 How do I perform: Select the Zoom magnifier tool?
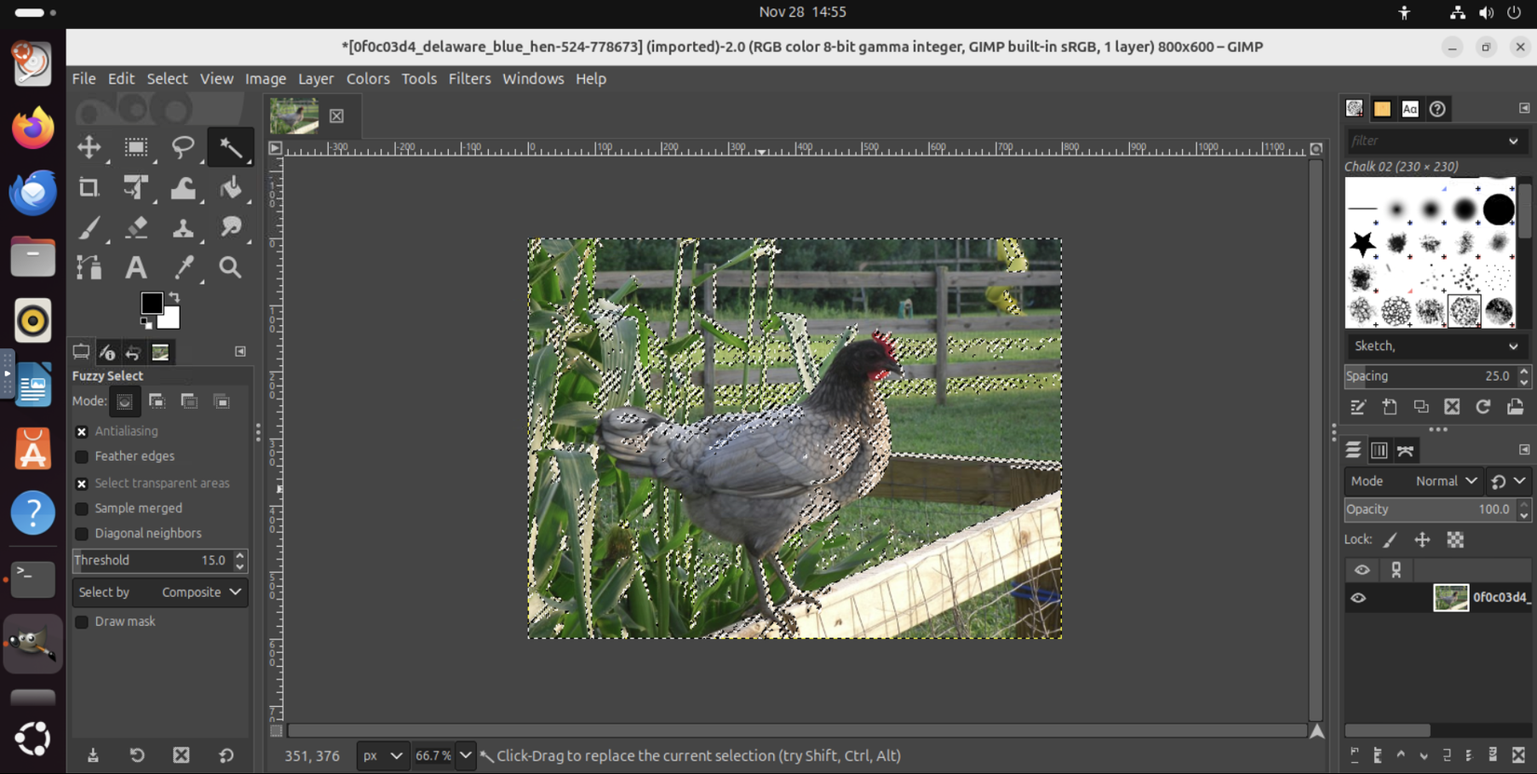click(230, 268)
